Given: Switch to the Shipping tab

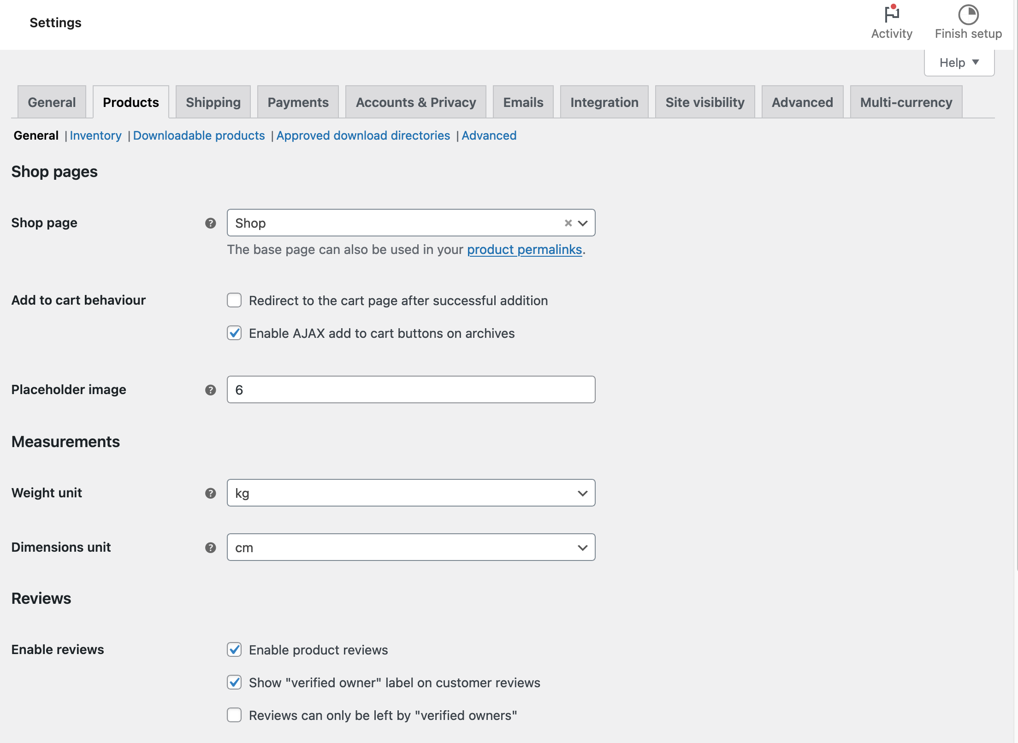Looking at the screenshot, I should pyautogui.click(x=213, y=102).
